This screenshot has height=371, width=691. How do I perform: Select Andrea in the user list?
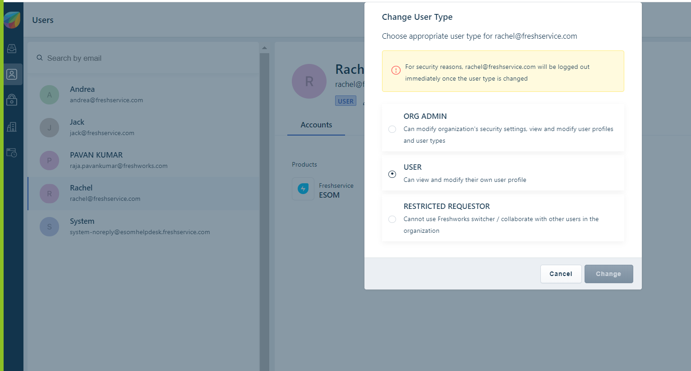tap(143, 95)
